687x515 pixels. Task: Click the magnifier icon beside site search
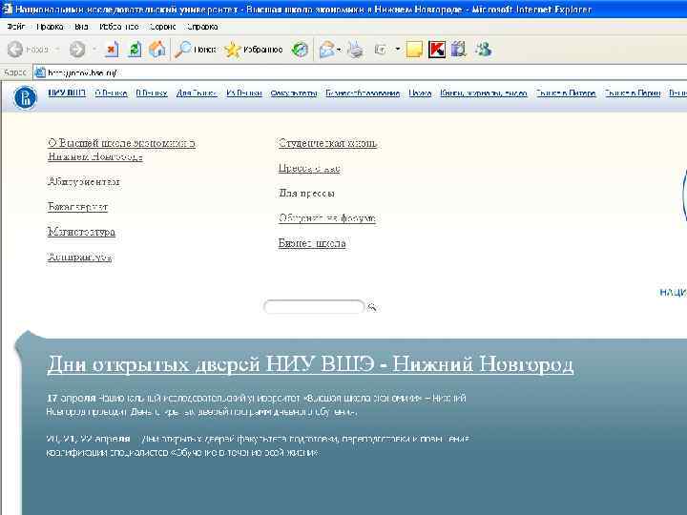[x=372, y=307]
